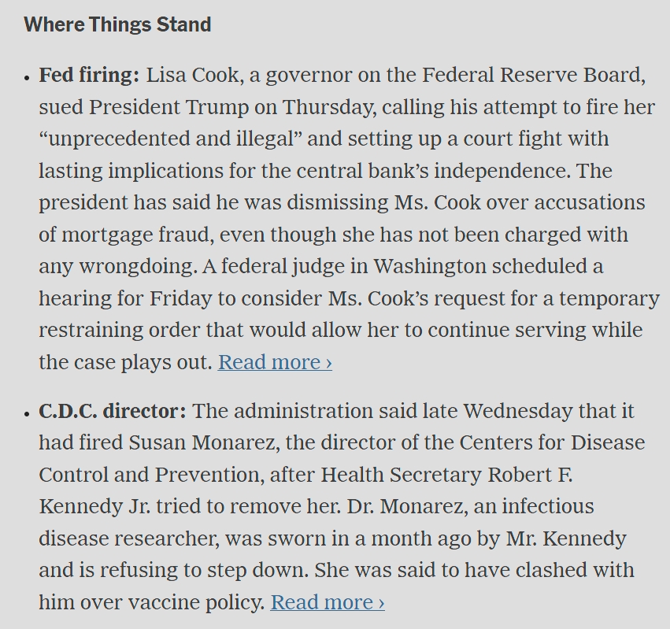The height and width of the screenshot is (629, 670).
Task: Open Read more link under Fed firing
Action: (x=275, y=362)
